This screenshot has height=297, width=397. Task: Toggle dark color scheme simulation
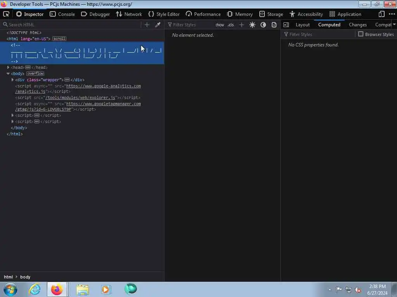263,25
